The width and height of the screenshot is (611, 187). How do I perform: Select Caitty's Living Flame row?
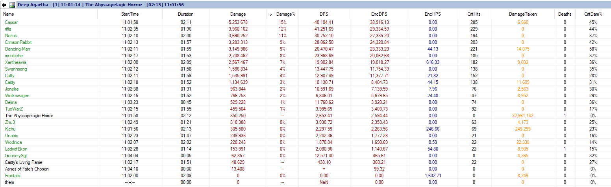[x=305, y=162]
